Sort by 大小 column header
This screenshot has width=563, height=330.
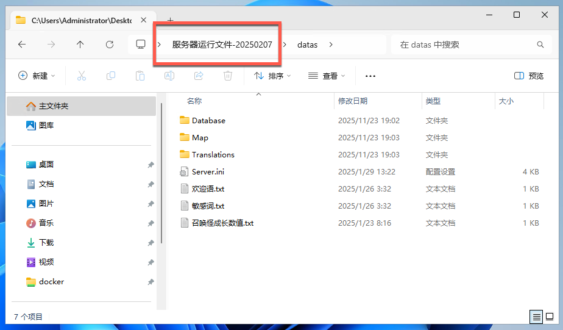click(506, 101)
